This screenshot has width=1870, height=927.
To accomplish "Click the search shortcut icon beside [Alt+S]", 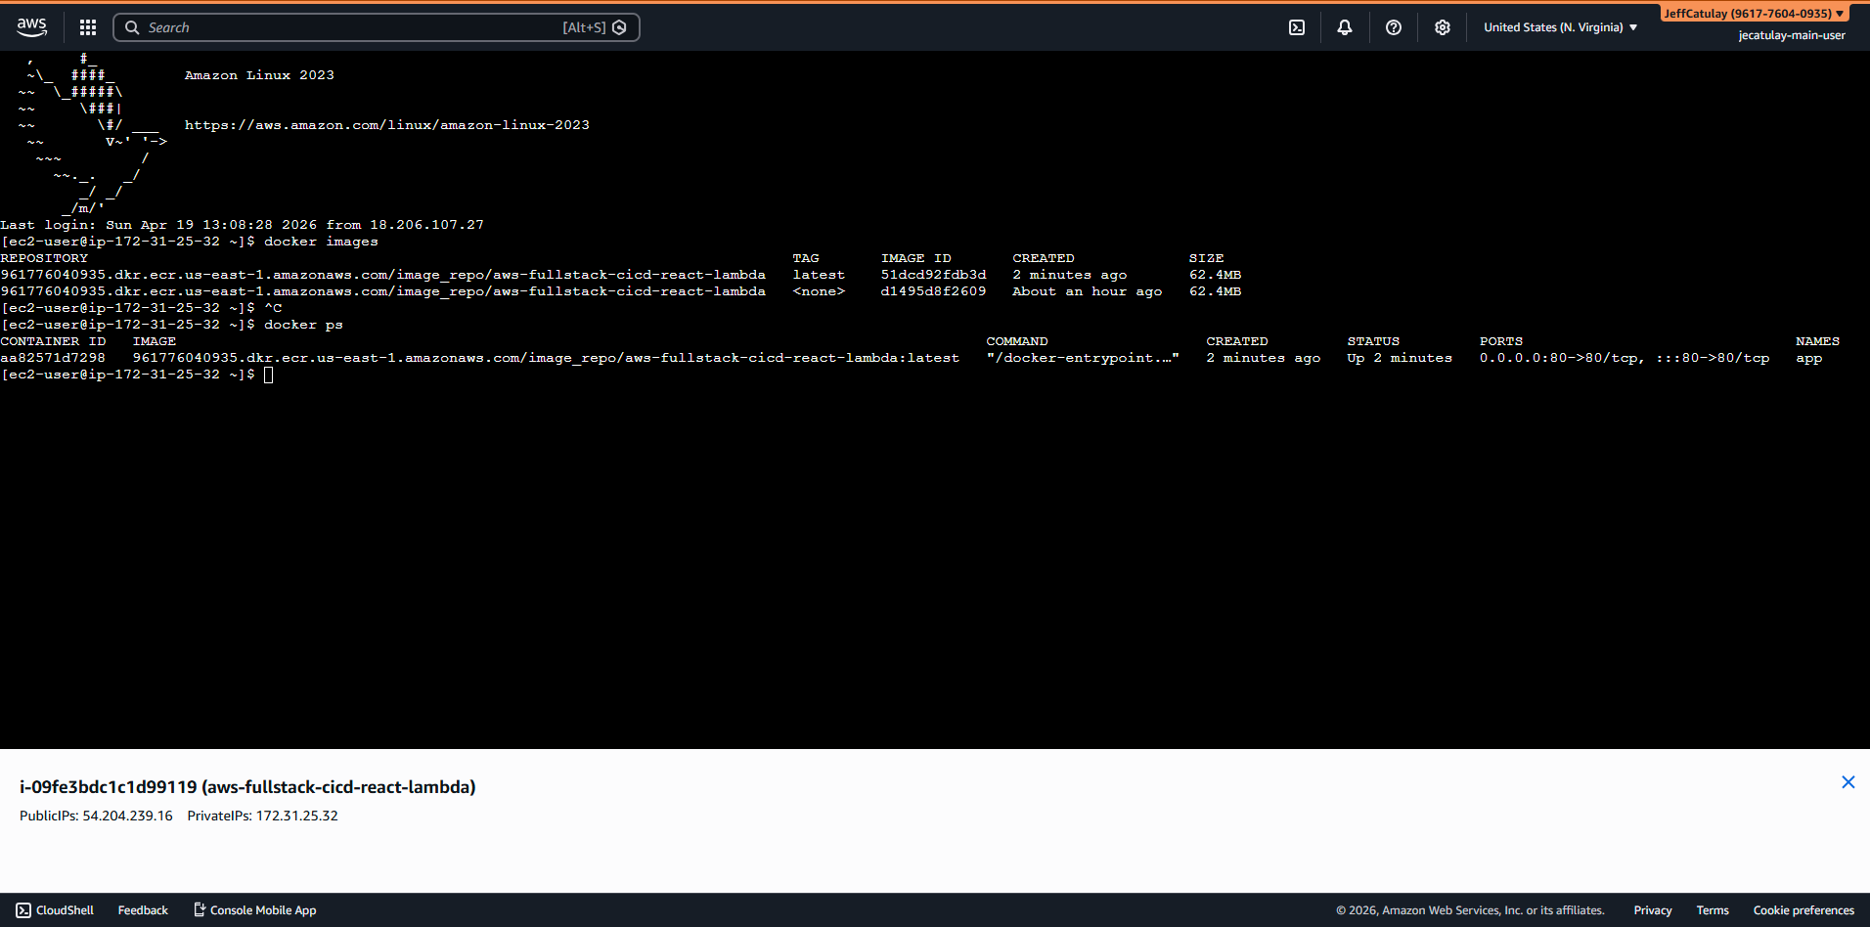I will coord(619,27).
